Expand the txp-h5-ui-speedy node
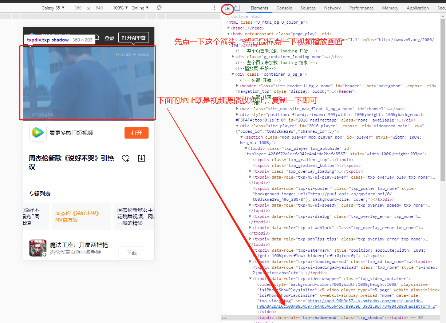This screenshot has width=446, height=323. [x=250, y=205]
